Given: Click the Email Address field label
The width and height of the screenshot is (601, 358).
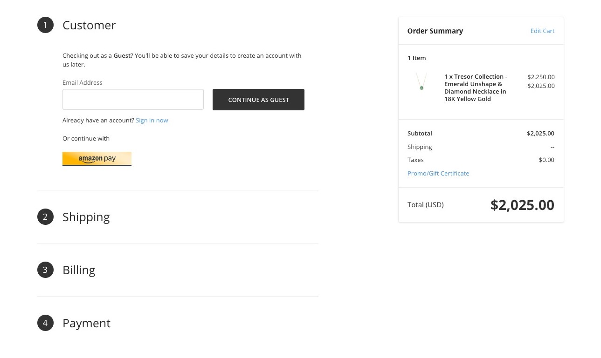Looking at the screenshot, I should (83, 82).
